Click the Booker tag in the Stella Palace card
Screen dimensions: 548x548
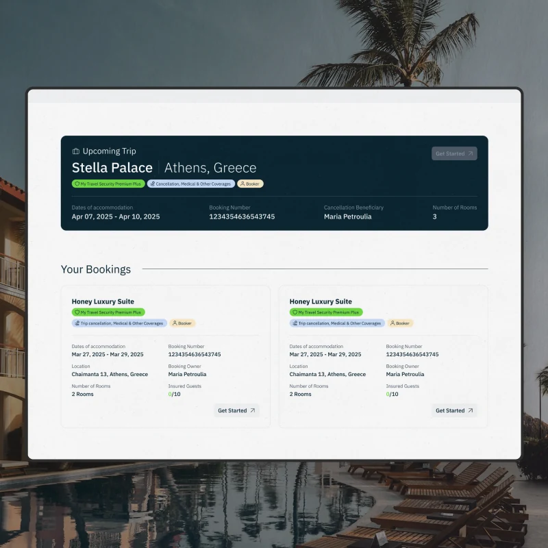click(x=250, y=184)
